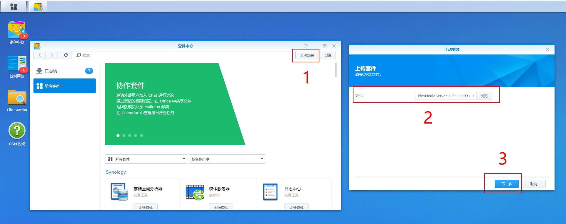Click the back navigation arrow
The height and width of the screenshot is (224, 566).
(40, 55)
